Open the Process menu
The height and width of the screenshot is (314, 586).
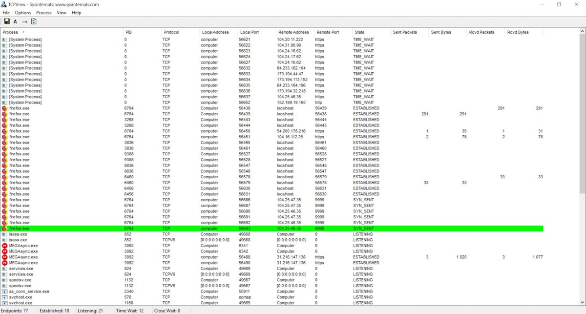(x=43, y=13)
